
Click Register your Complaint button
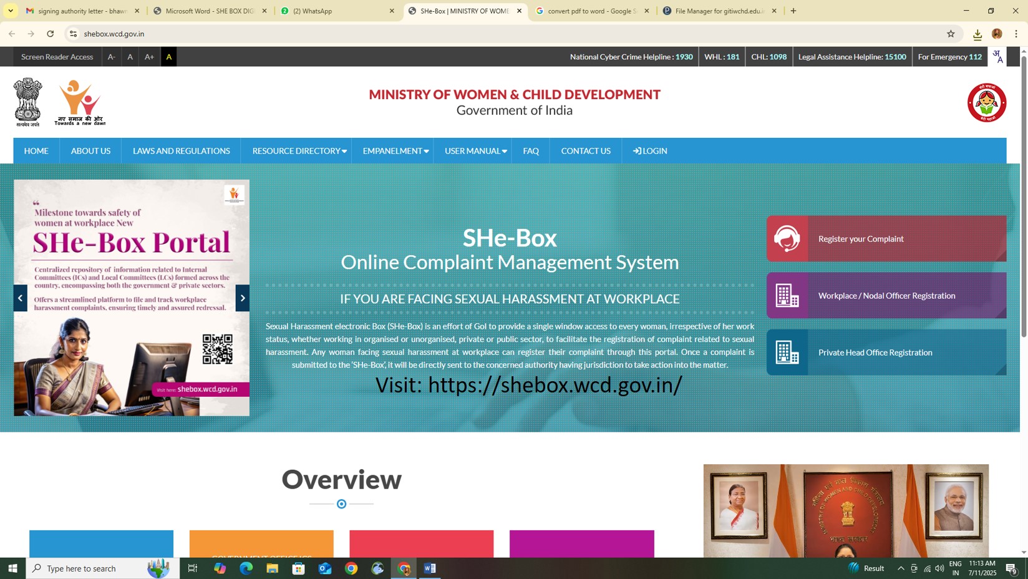click(886, 238)
